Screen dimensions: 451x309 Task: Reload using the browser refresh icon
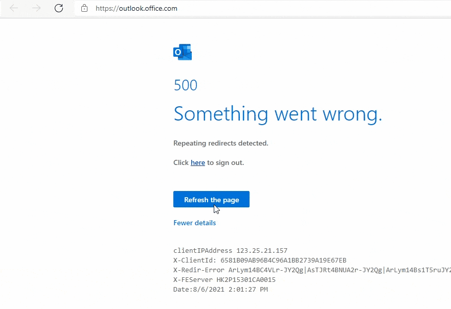click(59, 8)
